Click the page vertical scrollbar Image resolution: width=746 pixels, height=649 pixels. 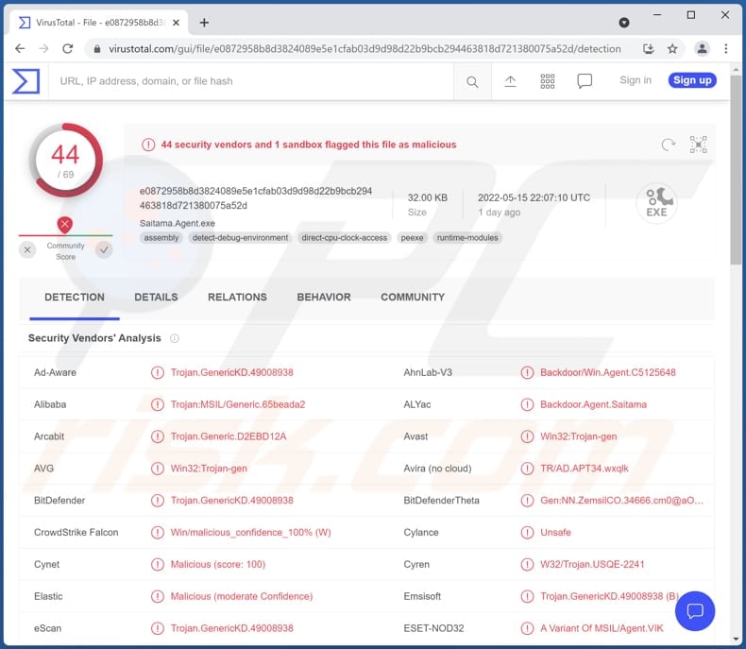[737, 189]
